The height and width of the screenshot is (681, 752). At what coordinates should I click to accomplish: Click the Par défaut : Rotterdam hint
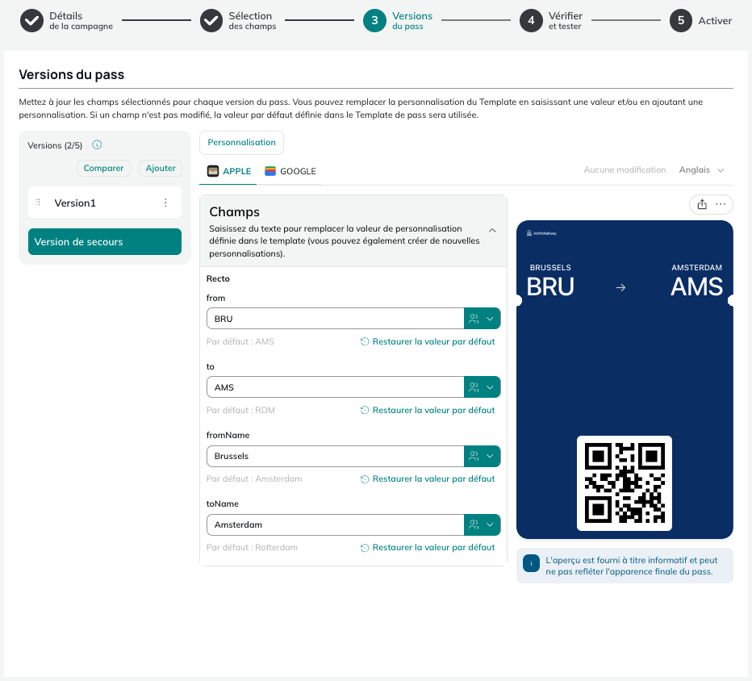point(252,547)
